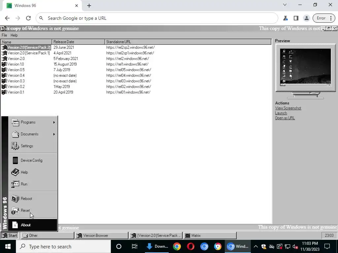The image size is (338, 253).
Task: Select the Version 0.1 row
Action: click(136, 92)
